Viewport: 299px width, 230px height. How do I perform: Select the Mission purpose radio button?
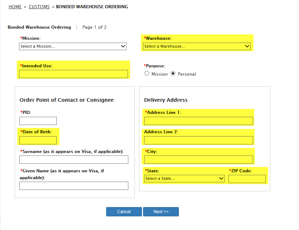coord(147,74)
